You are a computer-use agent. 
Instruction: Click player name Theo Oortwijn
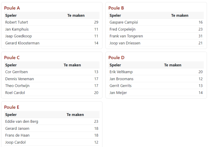(x=17, y=86)
